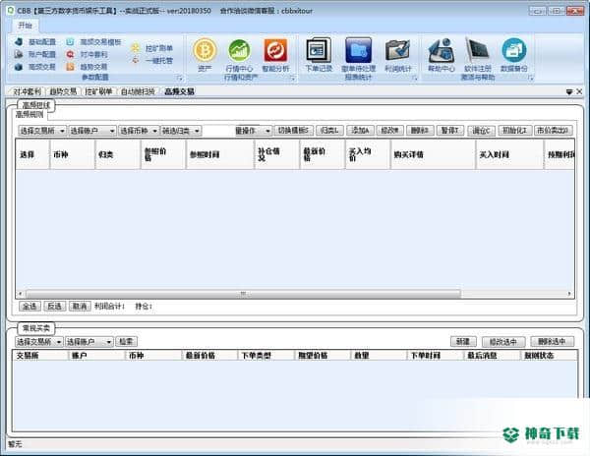
Task: Open 筛选归类 dropdown
Action: [181, 131]
